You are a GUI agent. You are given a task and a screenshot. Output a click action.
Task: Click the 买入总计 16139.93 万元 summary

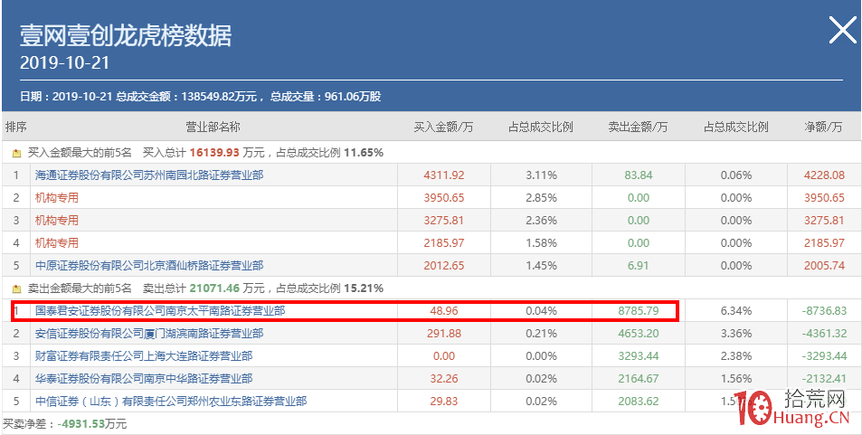tap(204, 153)
